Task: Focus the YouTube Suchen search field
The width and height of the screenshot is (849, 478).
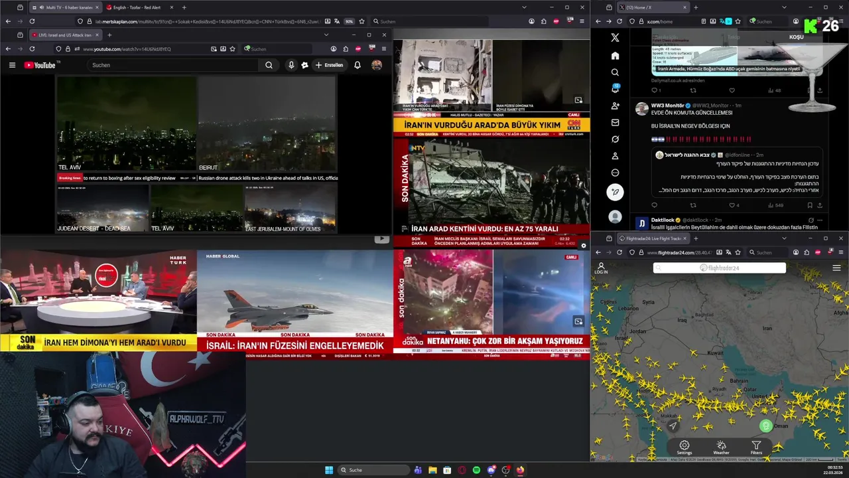Action: pyautogui.click(x=174, y=65)
